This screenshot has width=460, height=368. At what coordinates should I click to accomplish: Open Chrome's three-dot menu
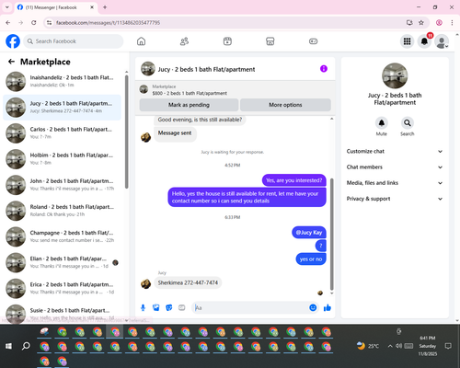click(x=452, y=23)
